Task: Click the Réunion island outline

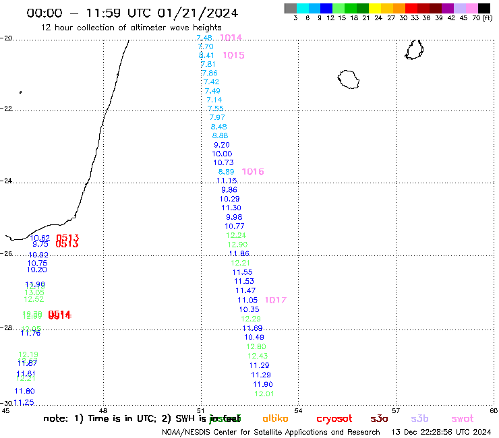Action: 349,80
